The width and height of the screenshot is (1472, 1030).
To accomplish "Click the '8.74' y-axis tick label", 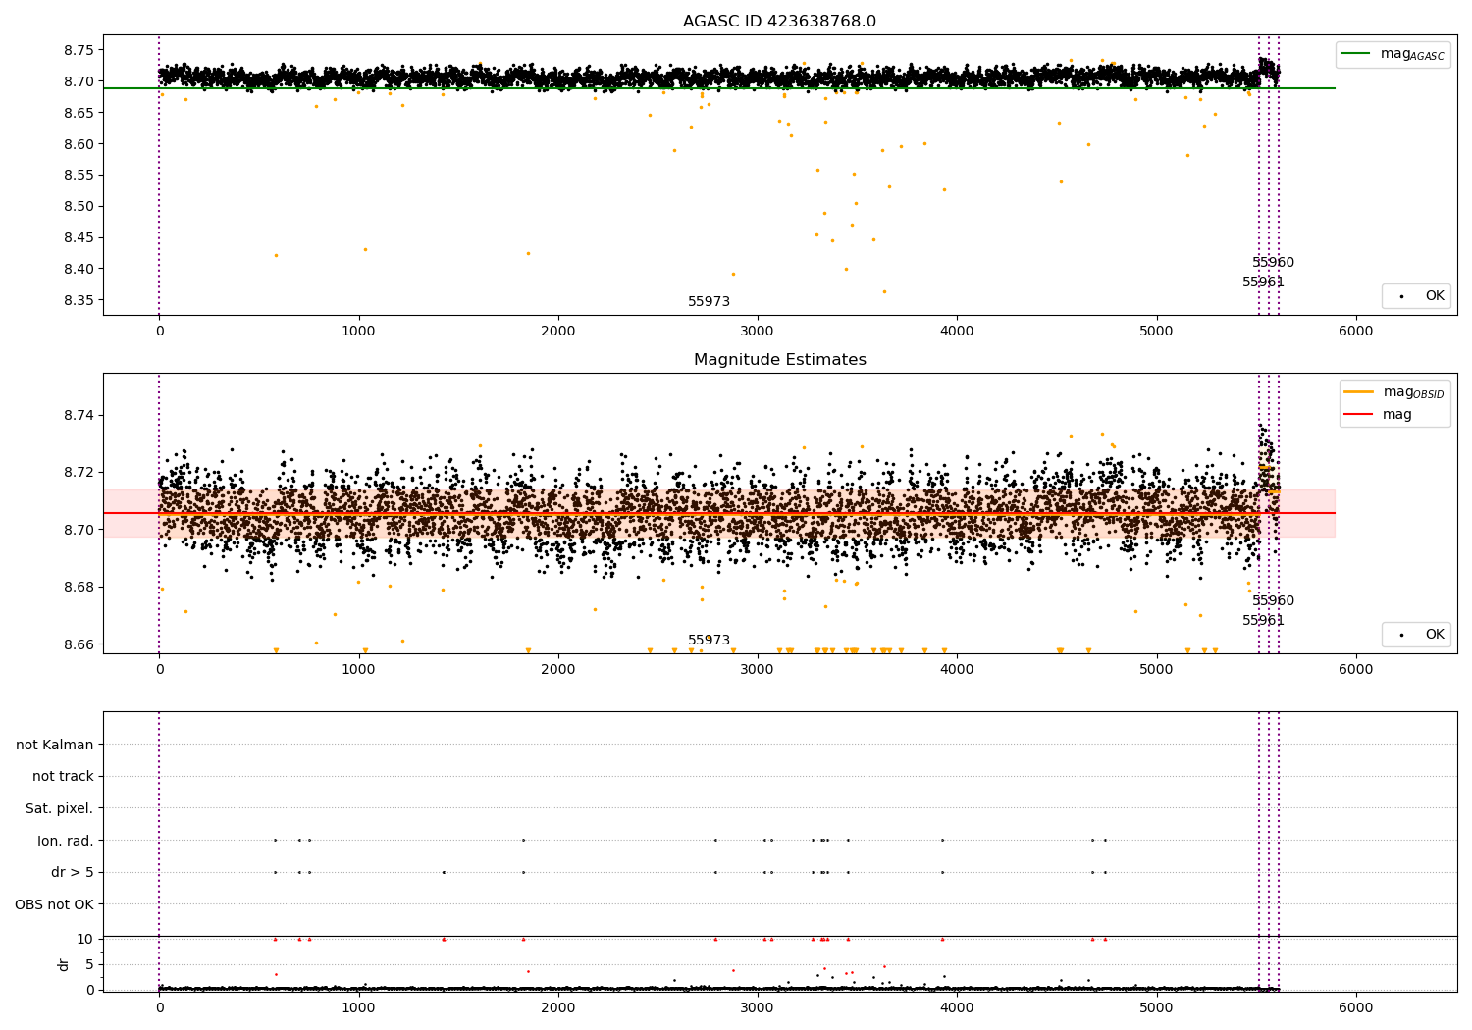I will (79, 415).
